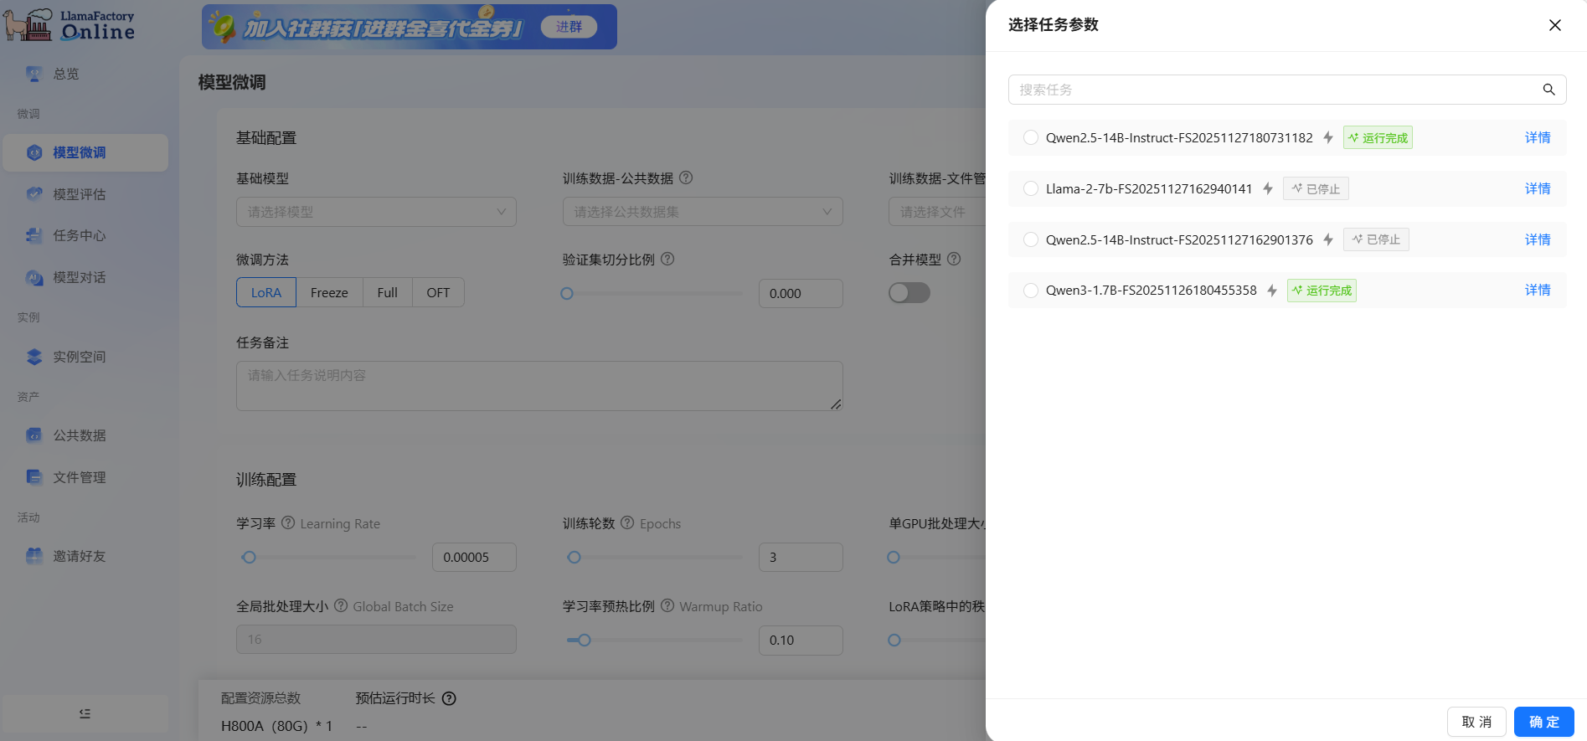Click the 任务中心 sidebar icon

(34, 235)
